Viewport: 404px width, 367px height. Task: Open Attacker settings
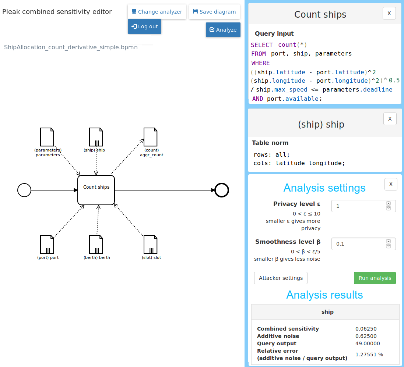[281, 278]
